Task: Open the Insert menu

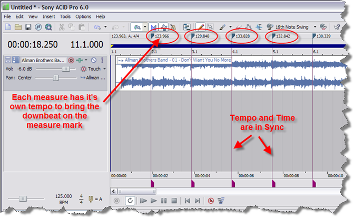Action: point(48,16)
